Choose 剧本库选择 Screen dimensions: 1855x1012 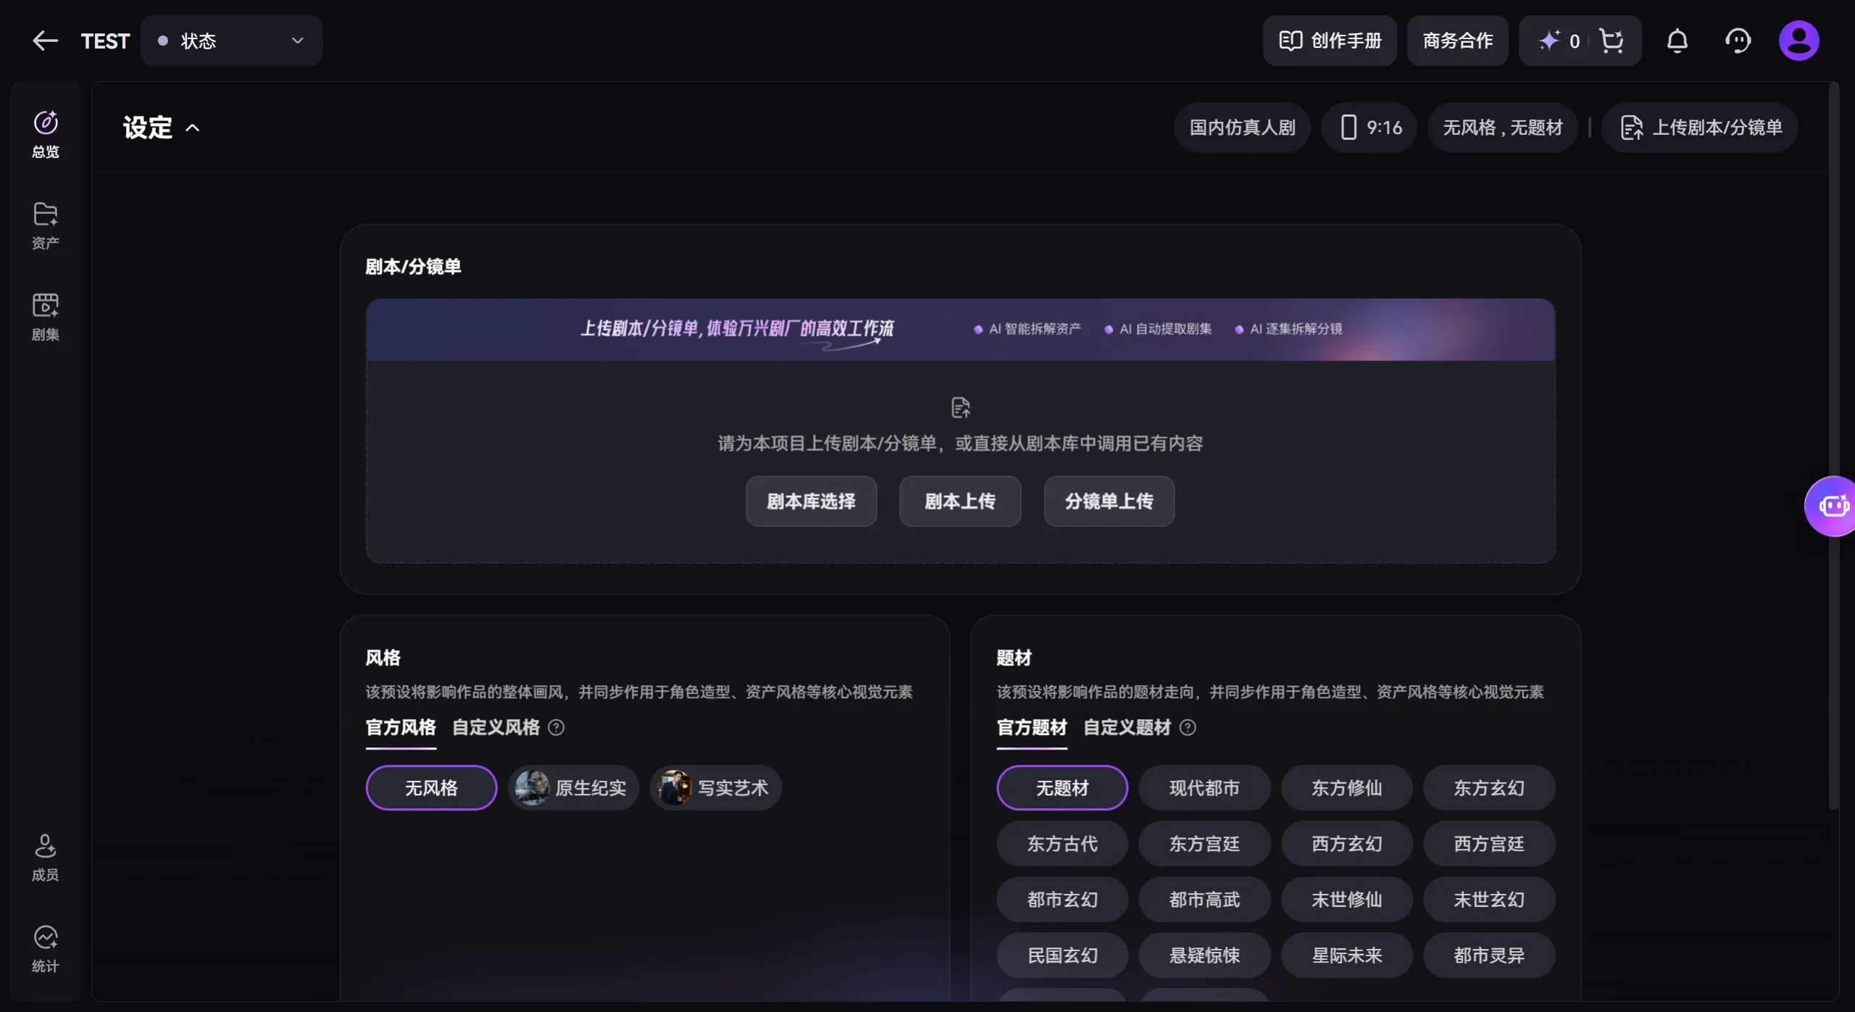(812, 501)
